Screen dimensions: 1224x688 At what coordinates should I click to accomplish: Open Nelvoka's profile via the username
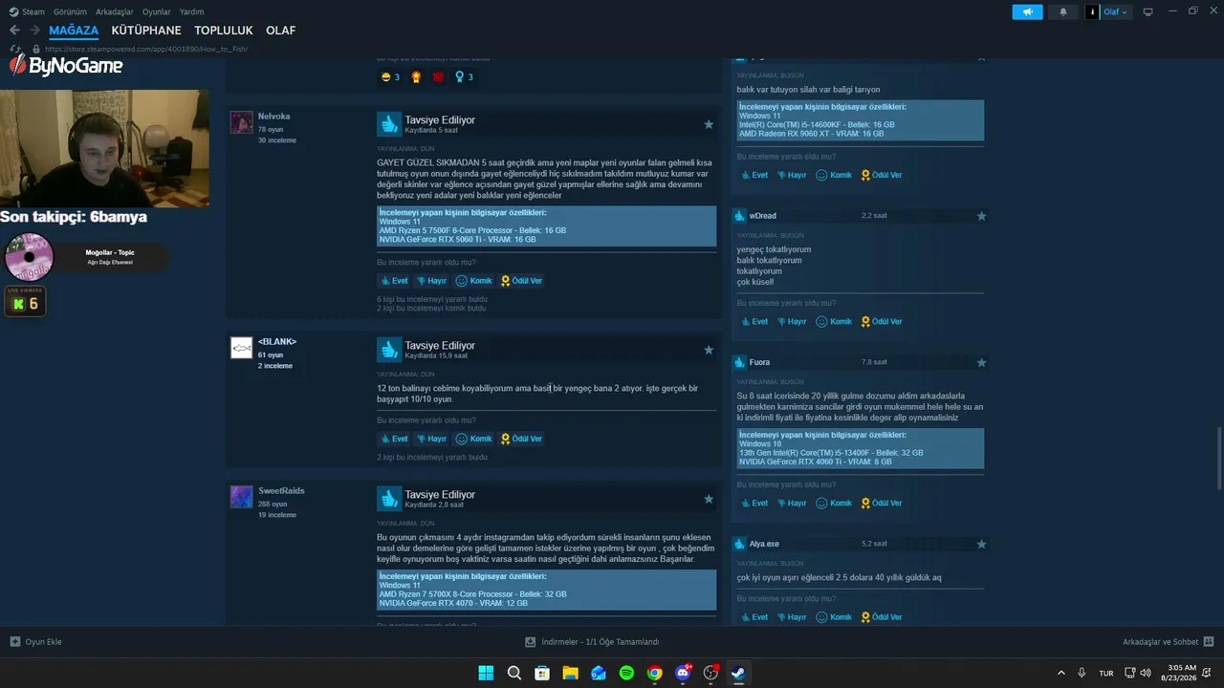[x=273, y=117]
